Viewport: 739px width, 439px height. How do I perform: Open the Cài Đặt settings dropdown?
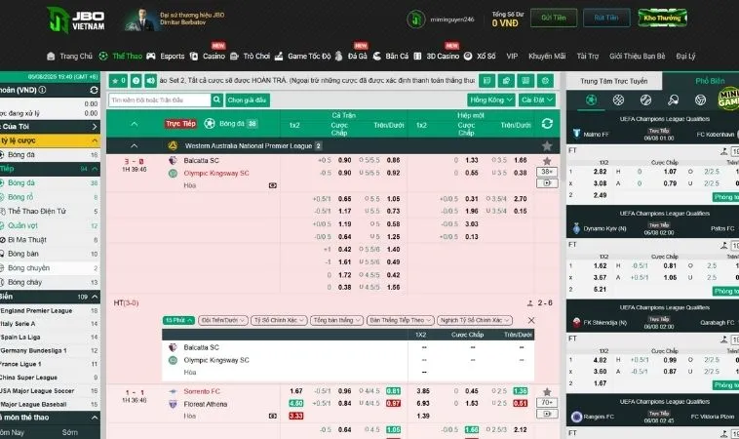(537, 100)
